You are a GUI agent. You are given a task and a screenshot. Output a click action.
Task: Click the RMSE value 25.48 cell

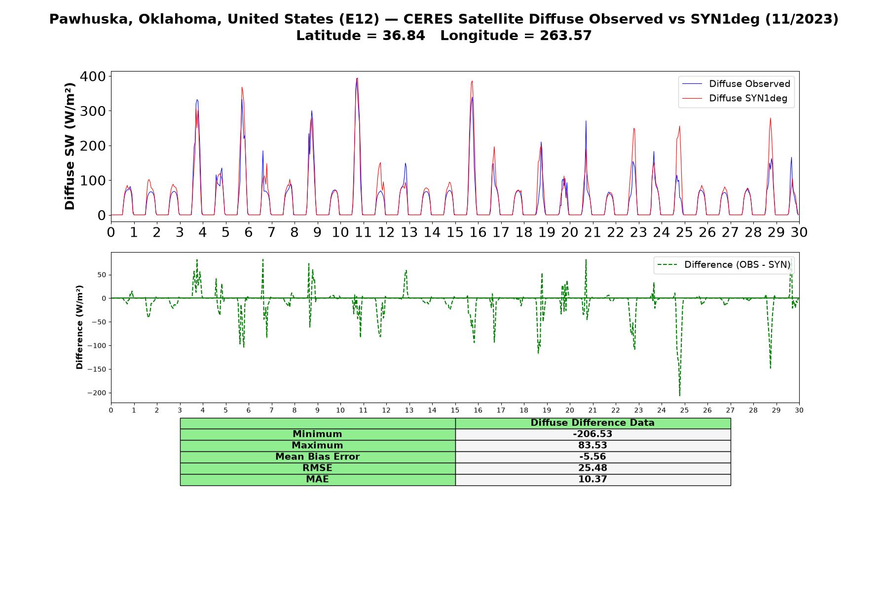tap(592, 468)
